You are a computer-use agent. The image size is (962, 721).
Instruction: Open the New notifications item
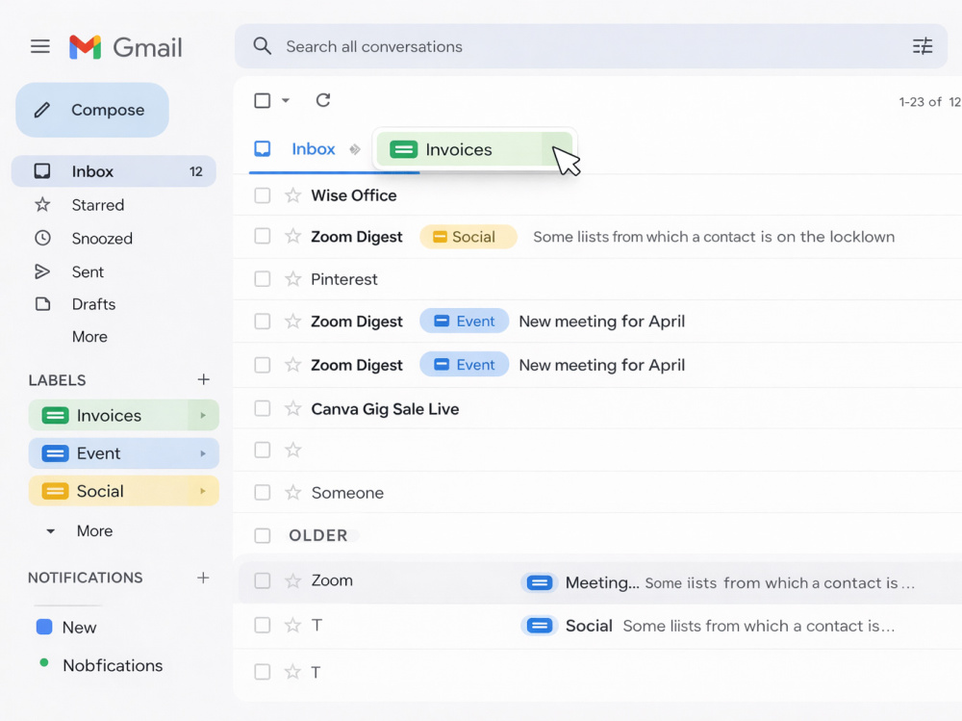(79, 627)
